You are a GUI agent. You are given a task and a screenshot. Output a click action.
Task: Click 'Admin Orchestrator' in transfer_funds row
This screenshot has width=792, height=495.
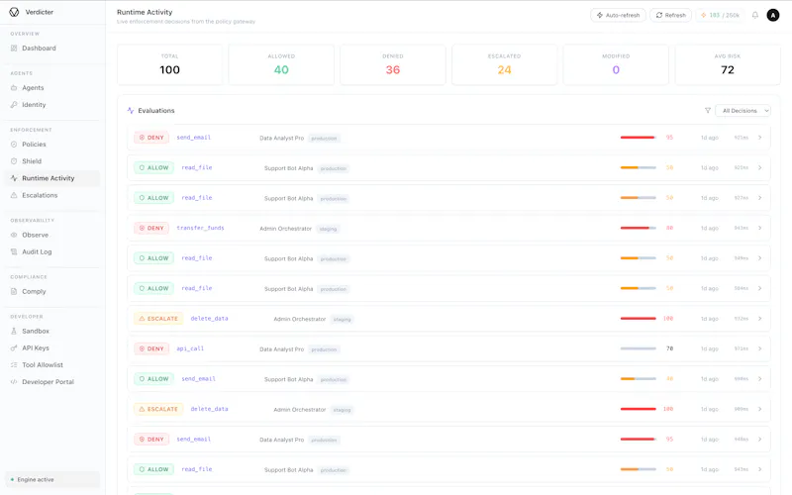click(x=285, y=229)
